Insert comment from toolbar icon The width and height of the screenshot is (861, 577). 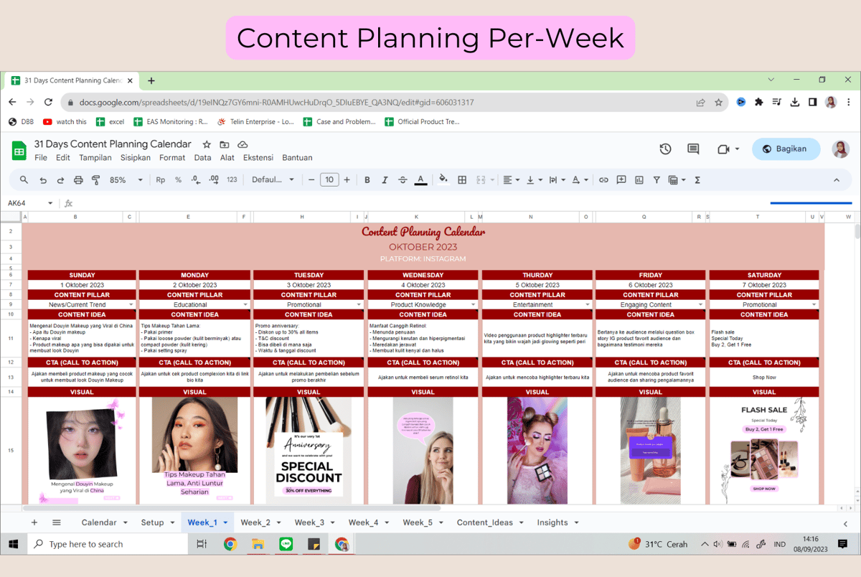621,180
